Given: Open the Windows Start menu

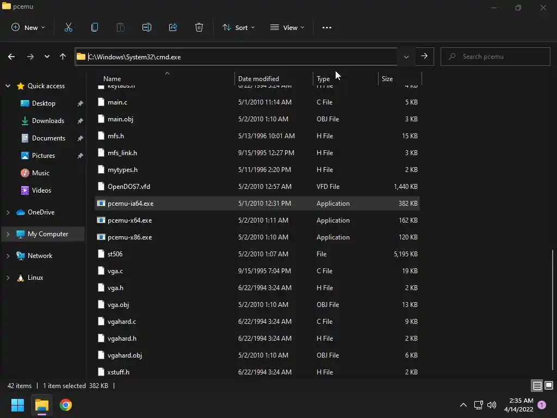Looking at the screenshot, I should (17, 405).
